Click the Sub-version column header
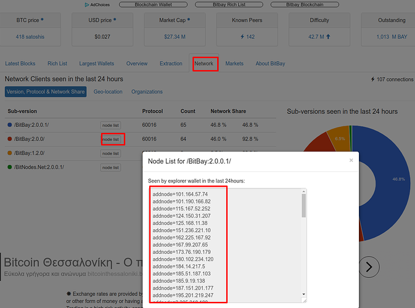Viewport: 415px width, 308px height. tap(22, 111)
